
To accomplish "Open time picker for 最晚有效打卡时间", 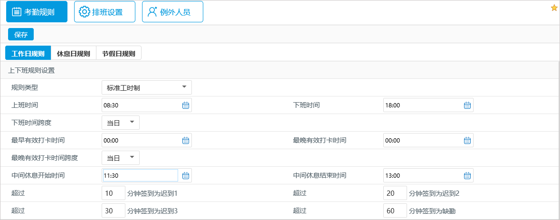I will click(467, 141).
